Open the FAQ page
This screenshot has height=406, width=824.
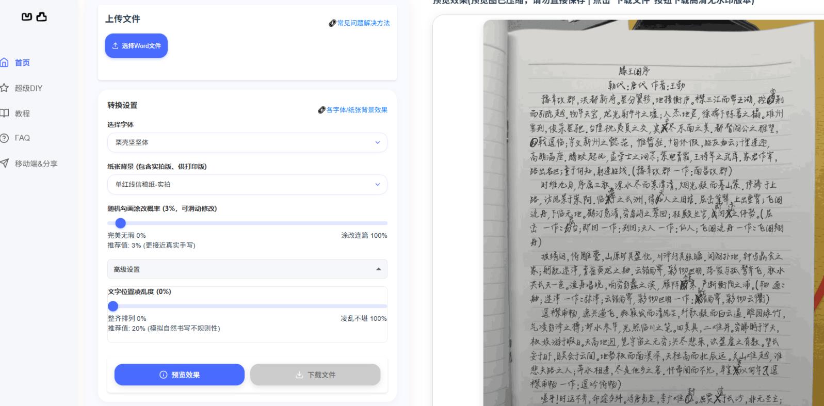(x=22, y=138)
